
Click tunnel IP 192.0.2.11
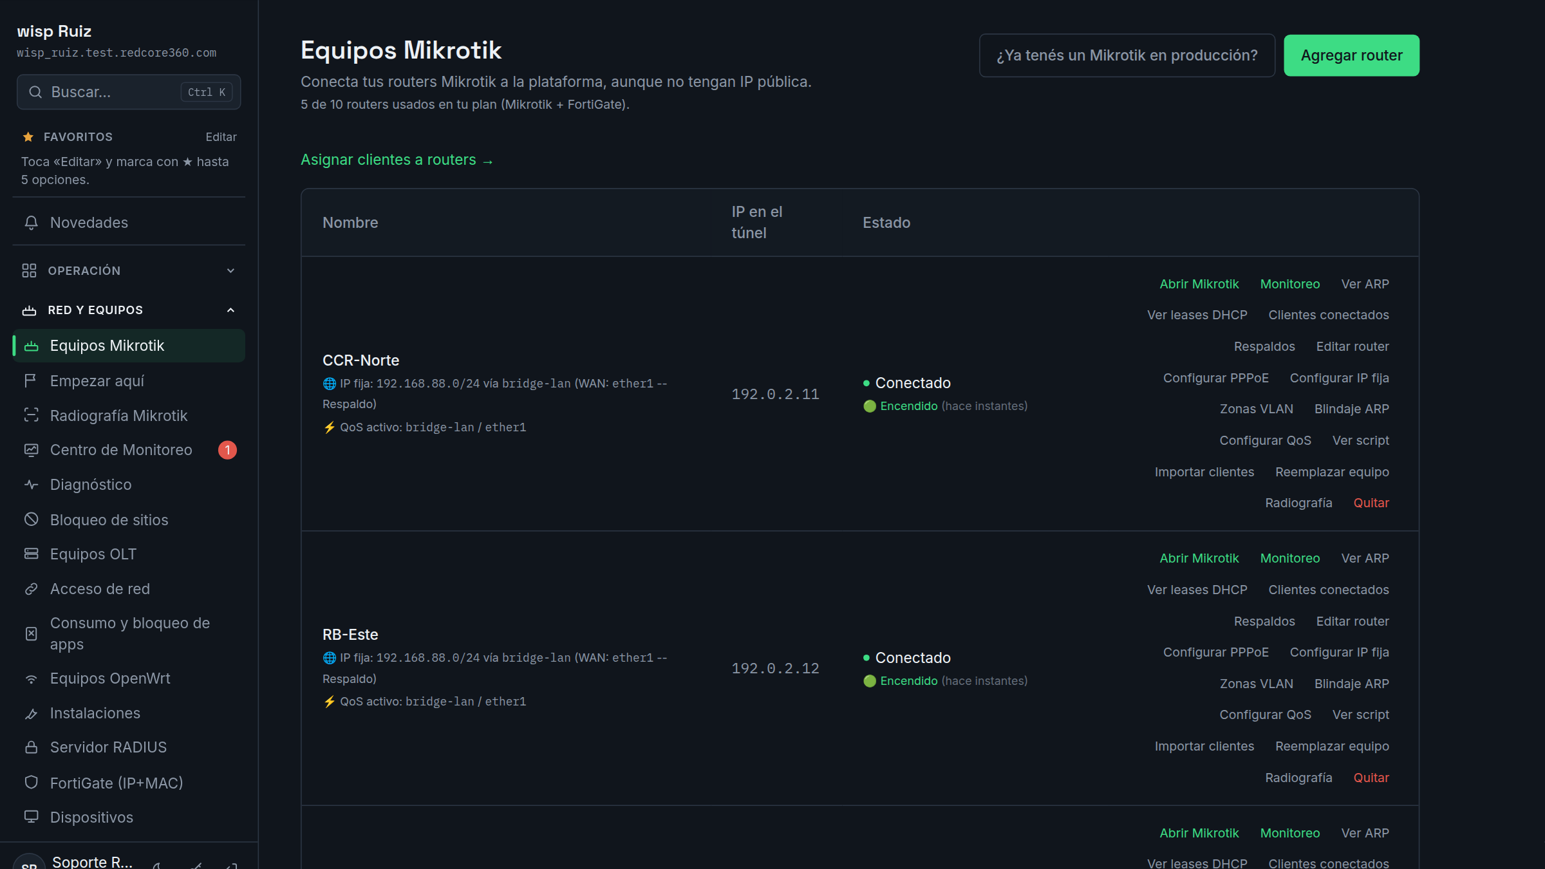[775, 394]
